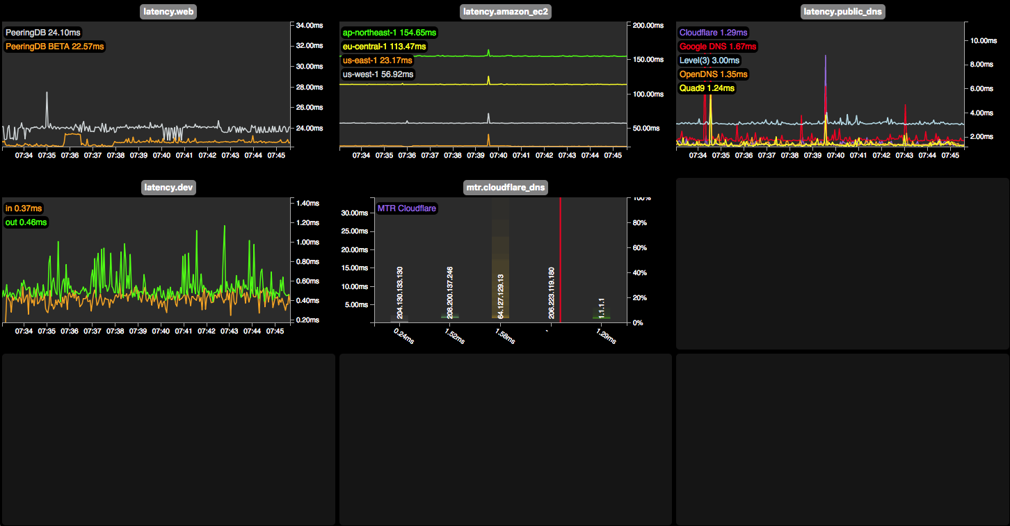Screen dimensions: 1010x526
Task: Click the 1.52ms hop latency label
Action: pos(455,335)
